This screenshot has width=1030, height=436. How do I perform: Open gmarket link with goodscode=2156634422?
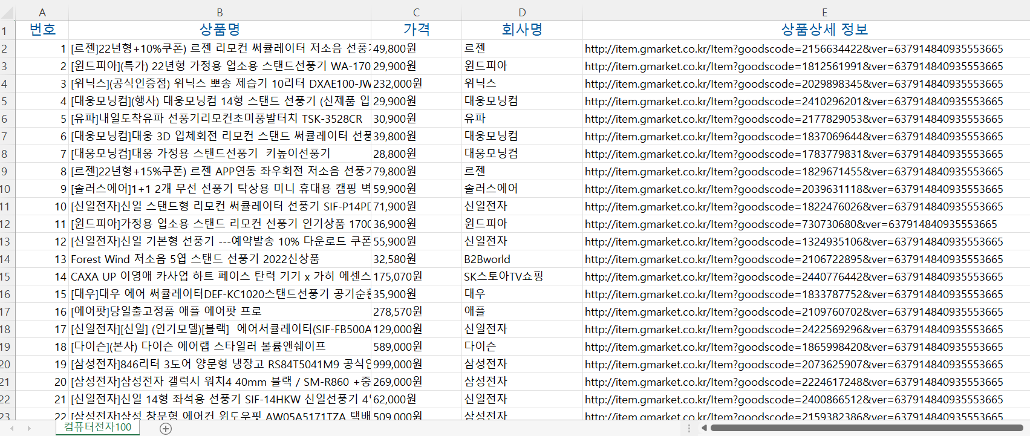(794, 49)
